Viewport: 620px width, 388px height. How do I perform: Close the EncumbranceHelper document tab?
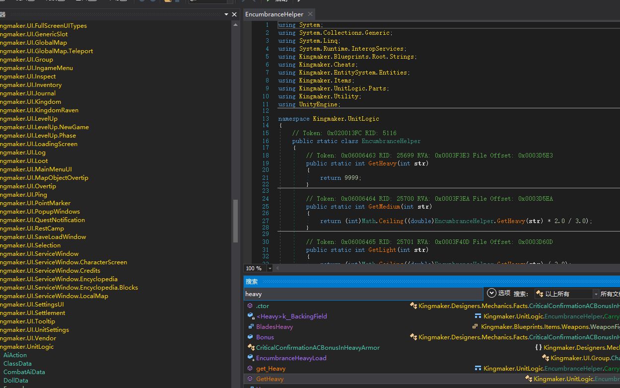[x=310, y=14]
